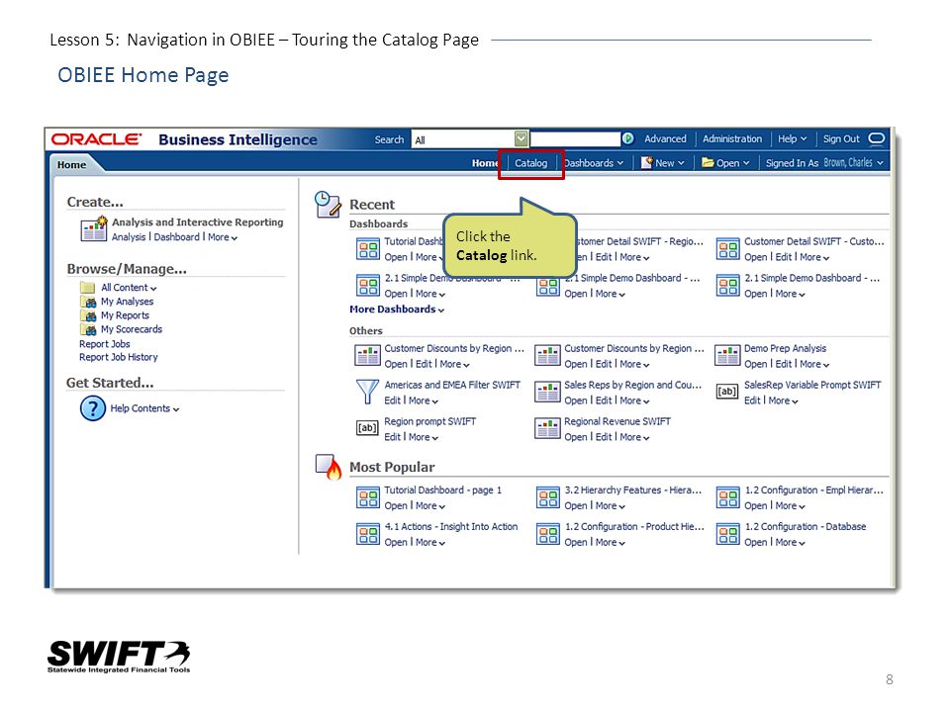The image size is (950, 712).
Task: Create a new Analysis
Action: tap(129, 237)
